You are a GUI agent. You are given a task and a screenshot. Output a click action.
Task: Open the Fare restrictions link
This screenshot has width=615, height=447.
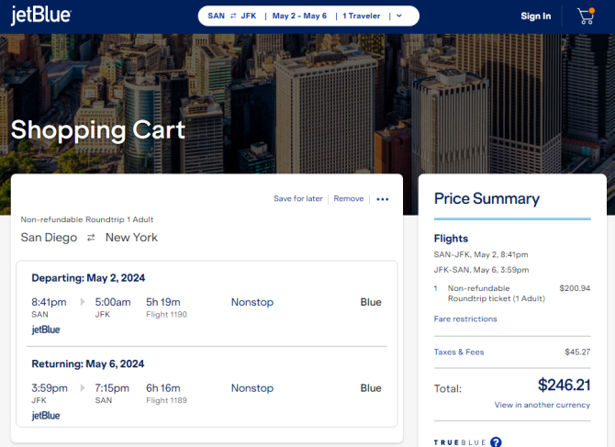pyautogui.click(x=465, y=318)
